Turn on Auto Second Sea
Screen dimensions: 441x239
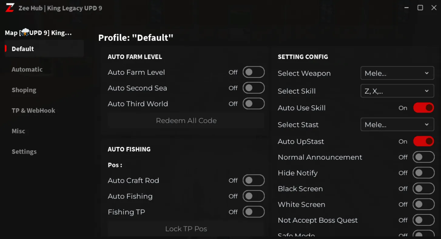[x=254, y=88]
